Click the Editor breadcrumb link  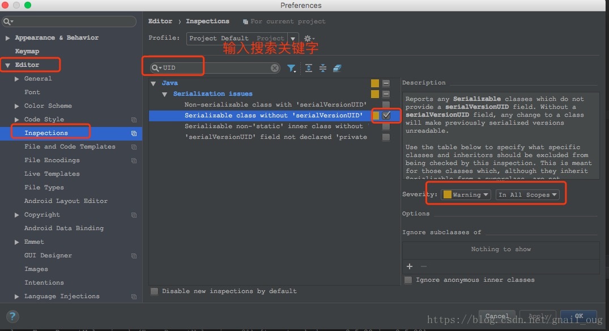(x=160, y=22)
